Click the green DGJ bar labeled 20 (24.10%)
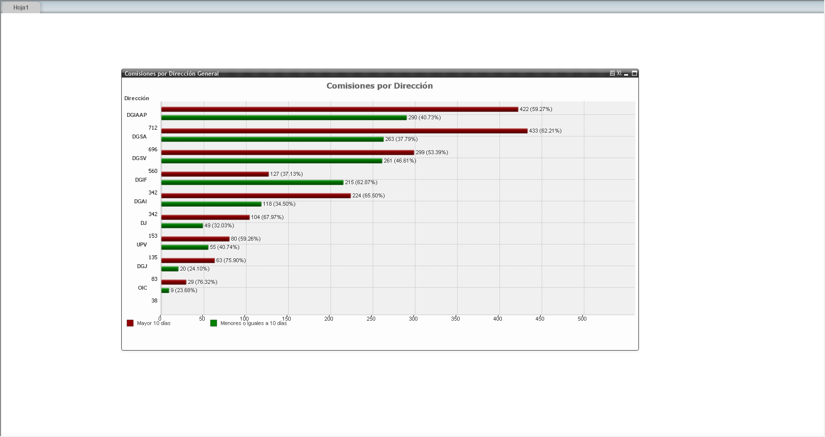This screenshot has height=437, width=825. pos(170,269)
